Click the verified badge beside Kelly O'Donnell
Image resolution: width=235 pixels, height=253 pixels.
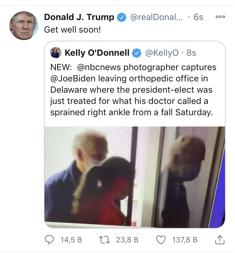[x=137, y=53]
